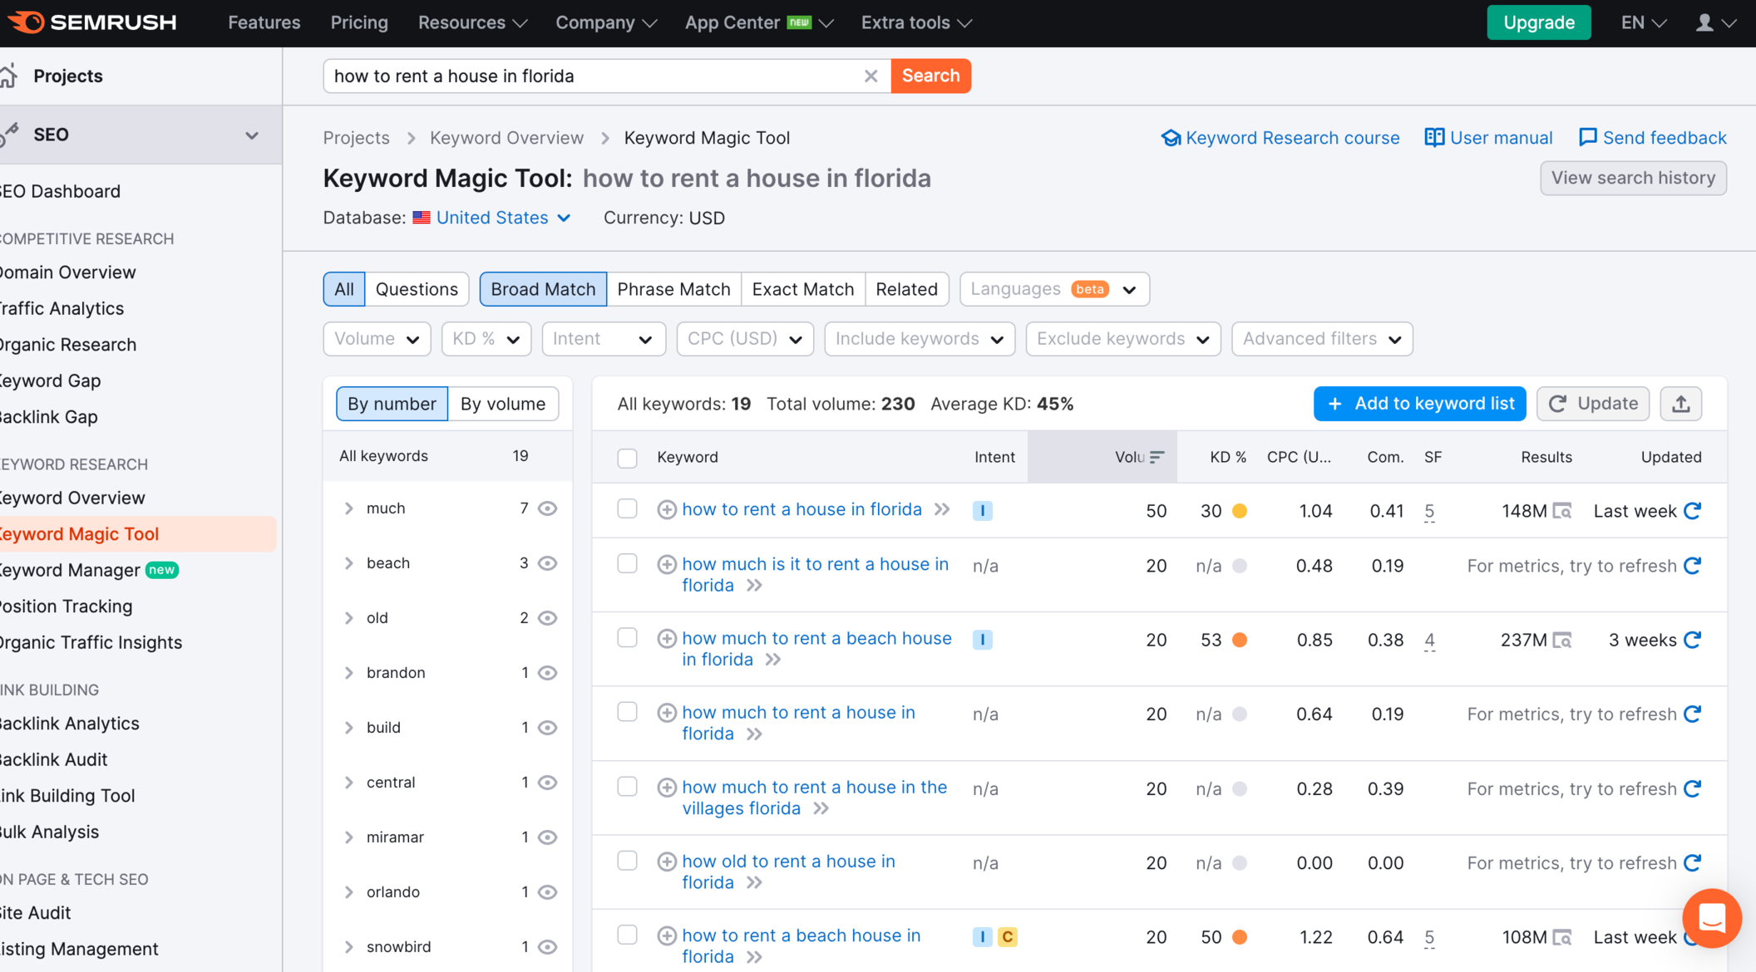Select the Exact Match tab in keyword filters
Image resolution: width=1756 pixels, height=972 pixels.
point(802,288)
